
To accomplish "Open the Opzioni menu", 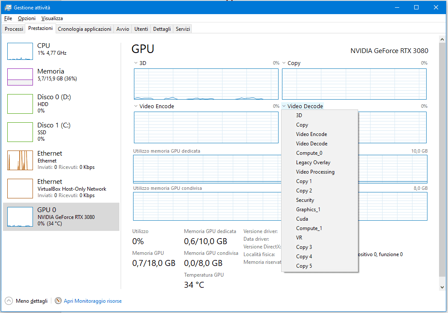I will [27, 18].
